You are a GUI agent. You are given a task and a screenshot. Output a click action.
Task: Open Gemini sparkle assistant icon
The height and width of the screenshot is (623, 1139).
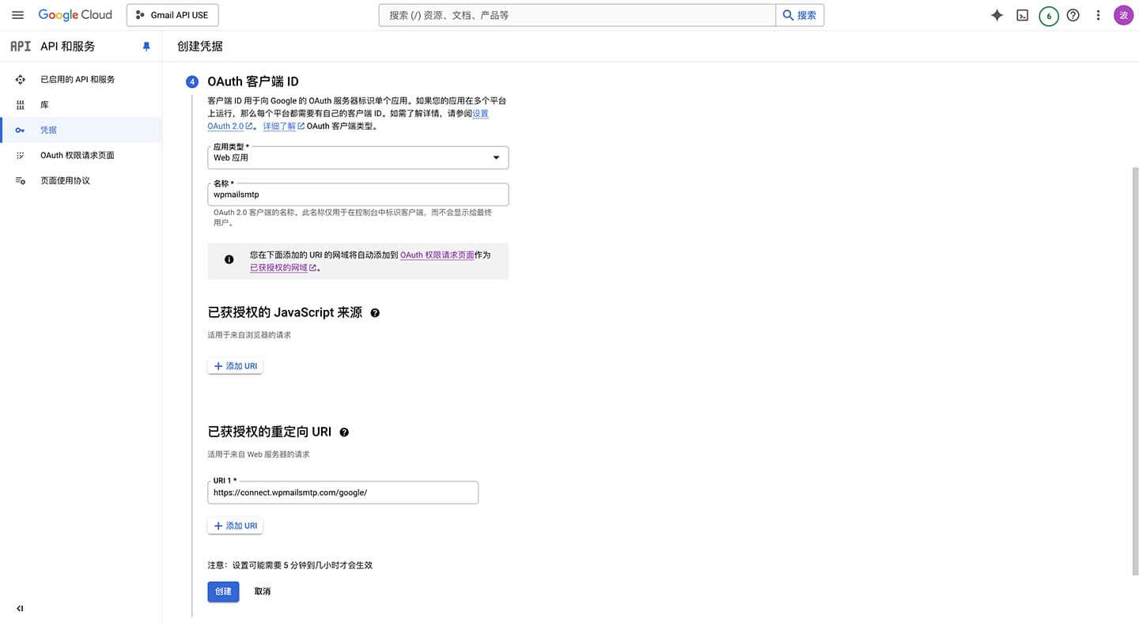pyautogui.click(x=997, y=15)
